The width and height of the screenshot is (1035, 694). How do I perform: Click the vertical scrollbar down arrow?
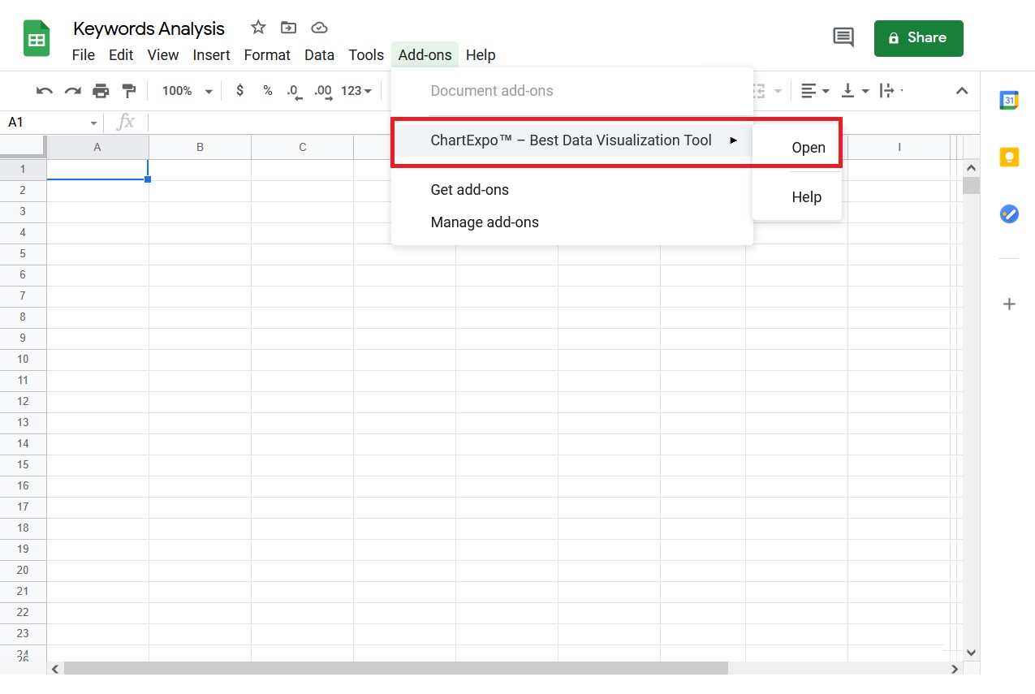(971, 652)
